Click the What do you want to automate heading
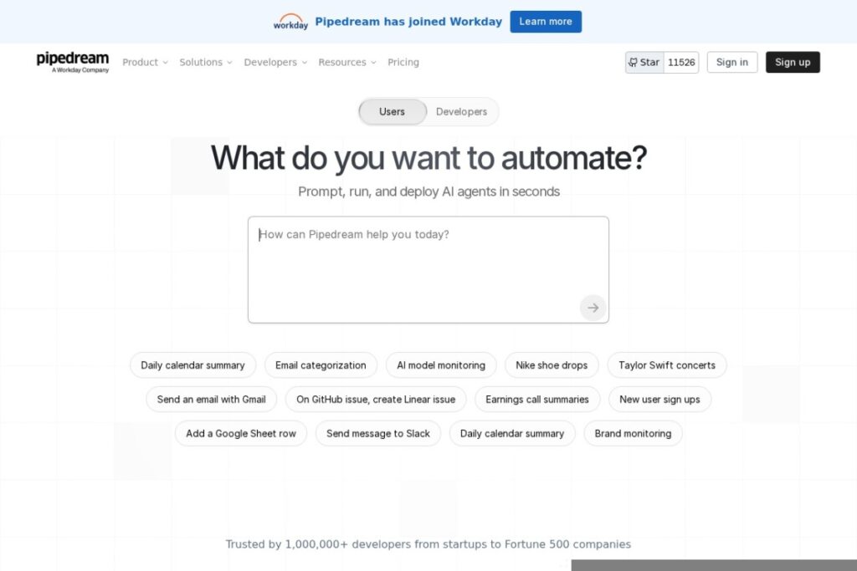This screenshot has height=571, width=857. [428, 158]
